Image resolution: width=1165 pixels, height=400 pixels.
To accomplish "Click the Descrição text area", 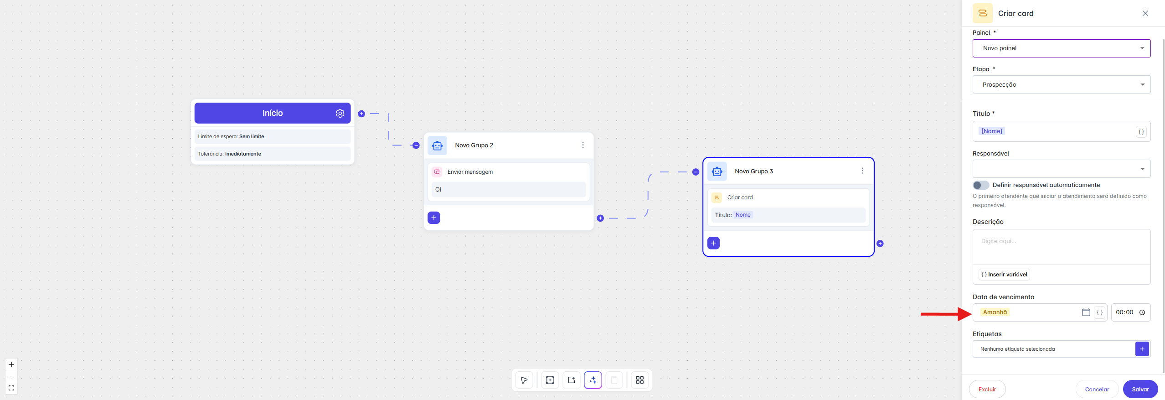I will pyautogui.click(x=1061, y=247).
